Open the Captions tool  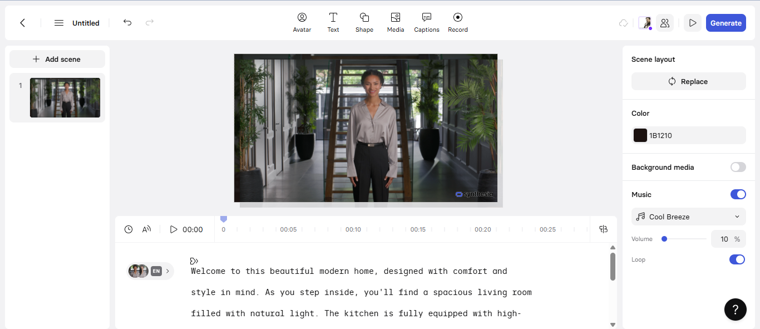pyautogui.click(x=427, y=23)
